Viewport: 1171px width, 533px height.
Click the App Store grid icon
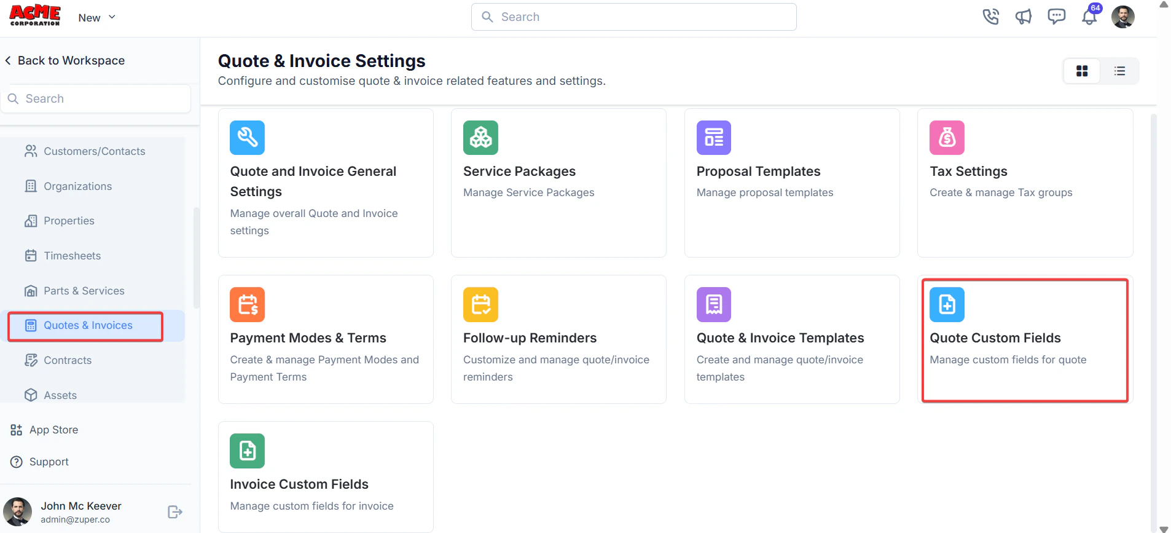pos(17,430)
